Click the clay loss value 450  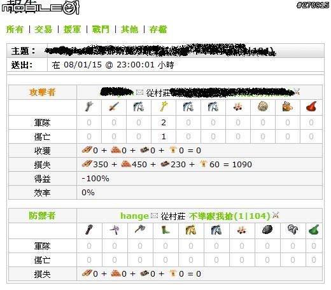coord(139,165)
